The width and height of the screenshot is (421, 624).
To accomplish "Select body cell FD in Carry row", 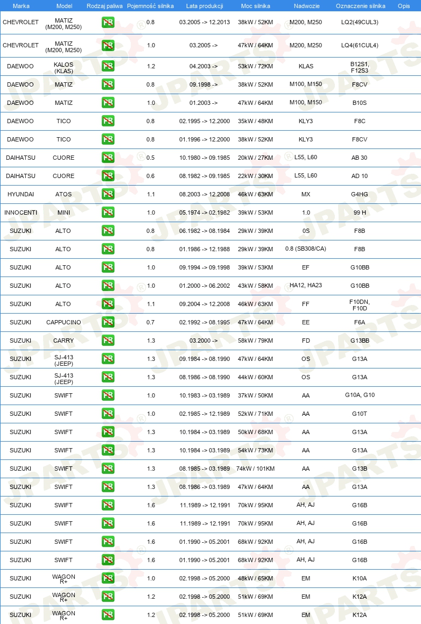I will click(305, 341).
